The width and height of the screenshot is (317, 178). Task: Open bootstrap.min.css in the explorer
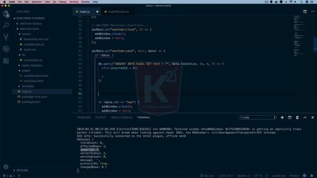point(36,39)
